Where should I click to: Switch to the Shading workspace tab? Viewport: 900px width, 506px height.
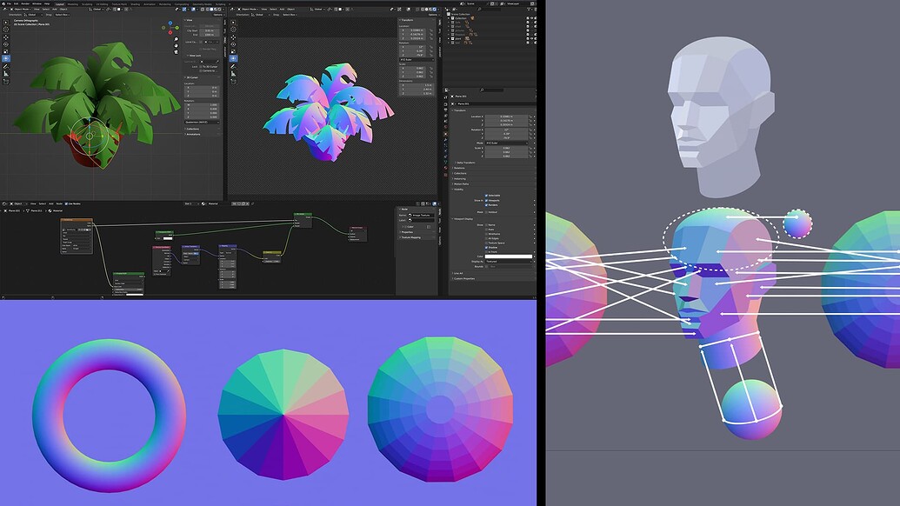pyautogui.click(x=136, y=3)
